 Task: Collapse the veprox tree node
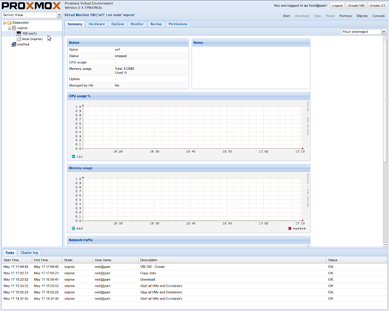point(9,29)
